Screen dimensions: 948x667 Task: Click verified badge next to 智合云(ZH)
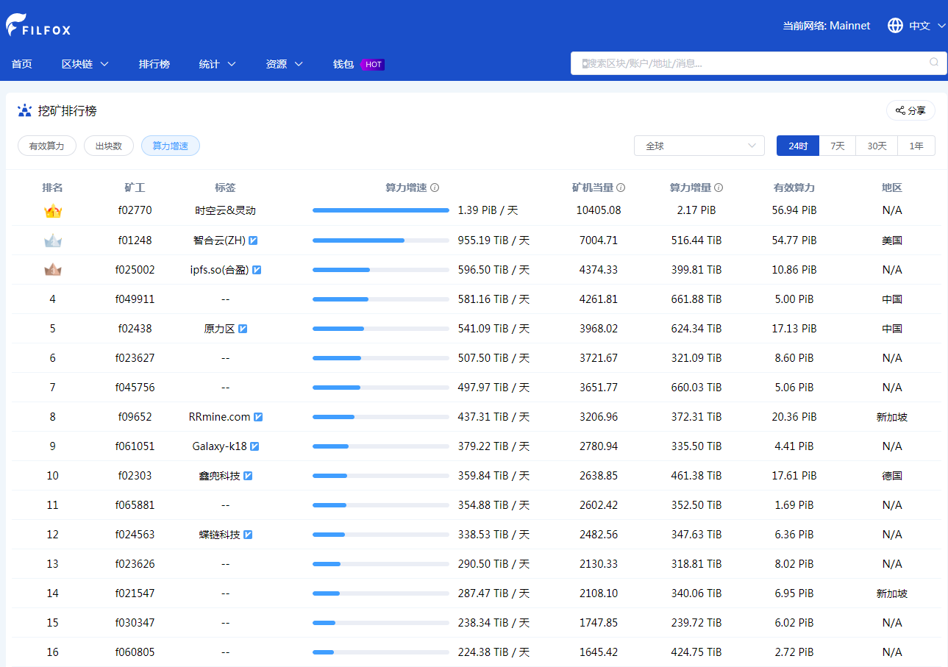(x=253, y=240)
